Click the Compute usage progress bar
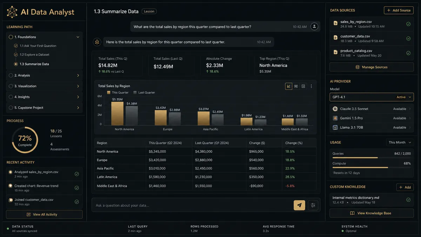 (x=372, y=167)
